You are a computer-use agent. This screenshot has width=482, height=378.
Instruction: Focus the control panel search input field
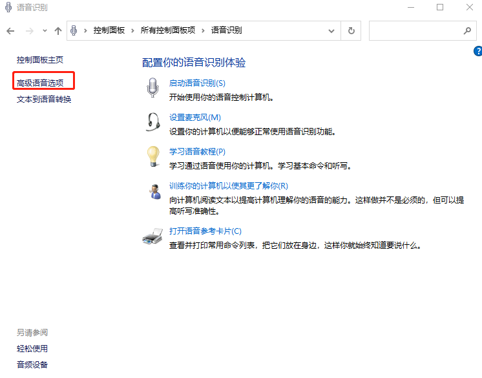[415, 30]
